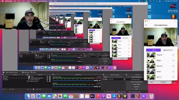Expand the Film filter dropdown arrow
This screenshot has height=100, width=179.
tap(161, 77)
